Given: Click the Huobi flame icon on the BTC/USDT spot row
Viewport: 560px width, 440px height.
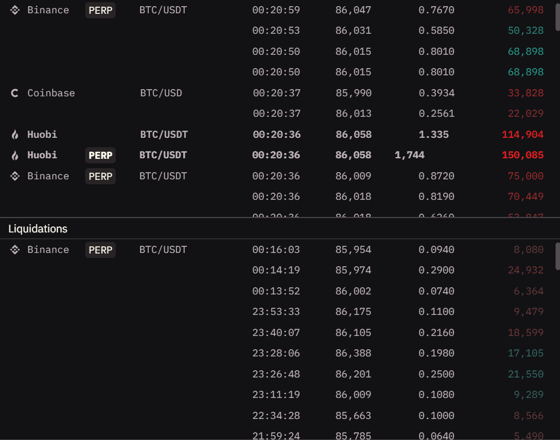Looking at the screenshot, I should coord(14,134).
